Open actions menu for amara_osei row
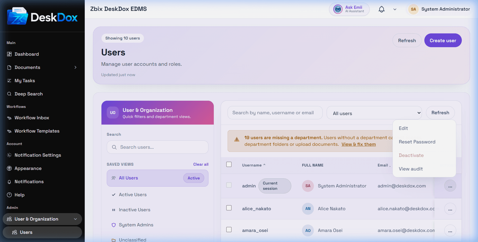The image size is (478, 242). click(x=450, y=231)
